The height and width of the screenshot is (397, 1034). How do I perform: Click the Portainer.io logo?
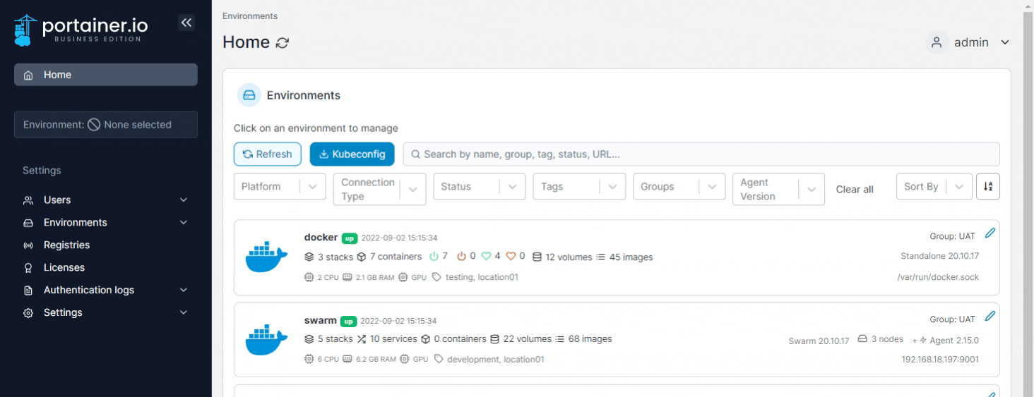[x=82, y=30]
